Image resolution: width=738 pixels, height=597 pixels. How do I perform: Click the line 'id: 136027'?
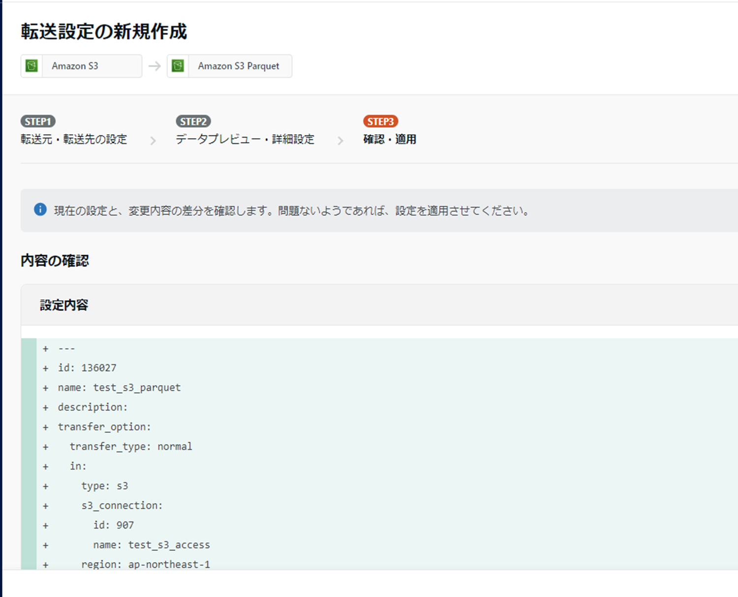(87, 368)
